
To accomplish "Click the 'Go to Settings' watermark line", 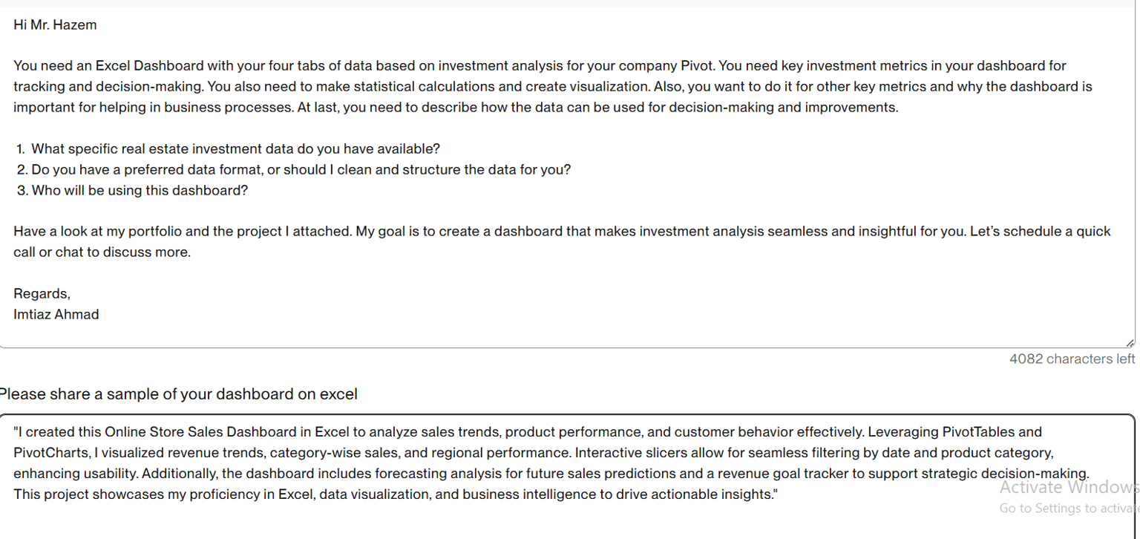I will click(1069, 509).
